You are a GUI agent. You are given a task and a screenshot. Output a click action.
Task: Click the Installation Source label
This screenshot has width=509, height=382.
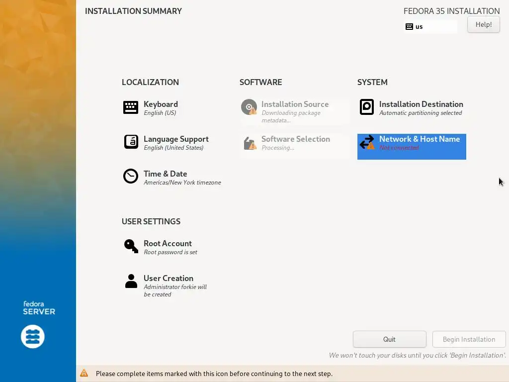[295, 104]
